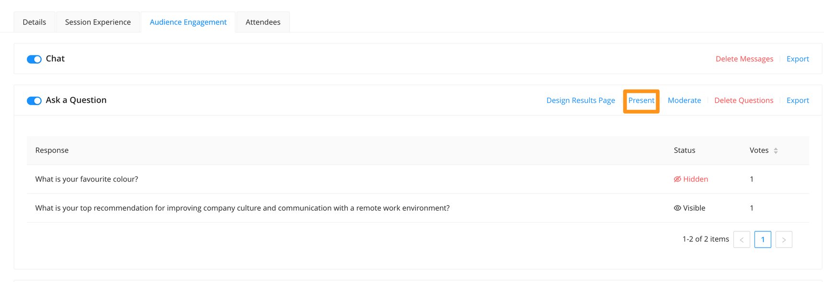Toggle the Ask a Question switch

click(x=34, y=101)
